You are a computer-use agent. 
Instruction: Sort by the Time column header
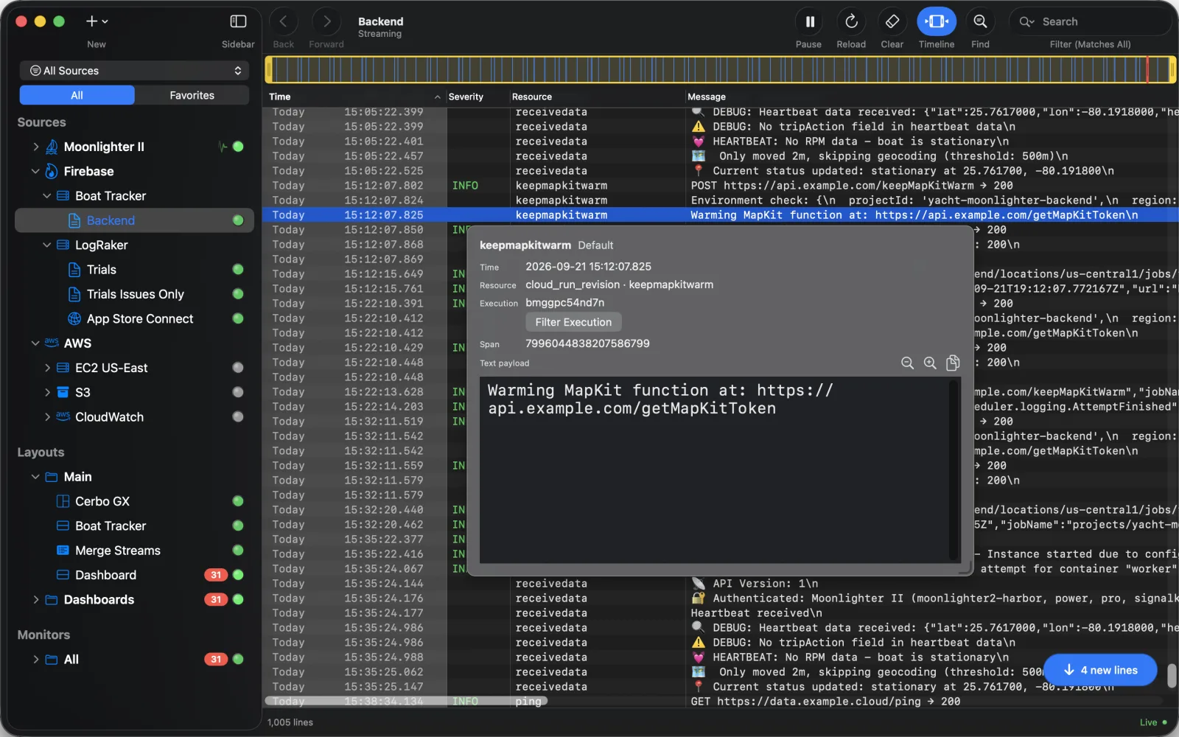point(354,97)
